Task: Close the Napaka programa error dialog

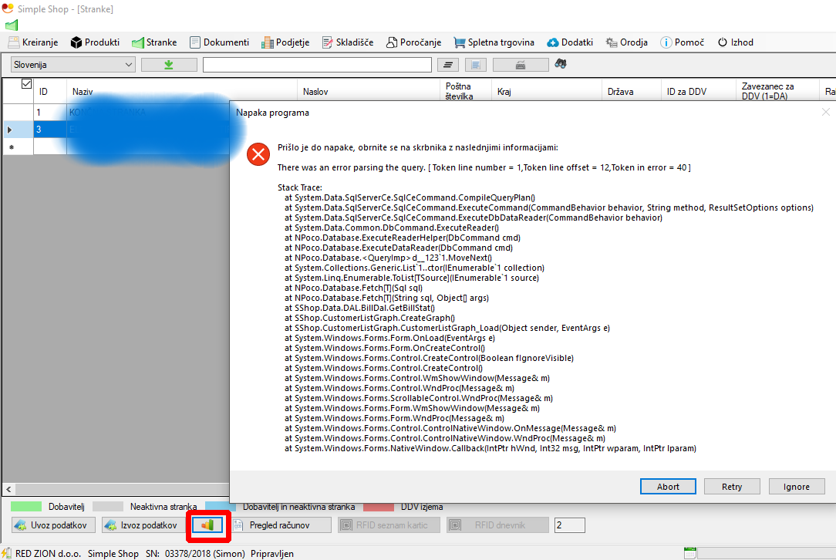Action: pyautogui.click(x=826, y=113)
